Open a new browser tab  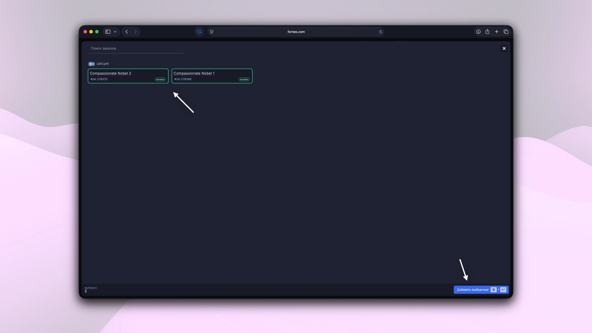pyautogui.click(x=496, y=32)
